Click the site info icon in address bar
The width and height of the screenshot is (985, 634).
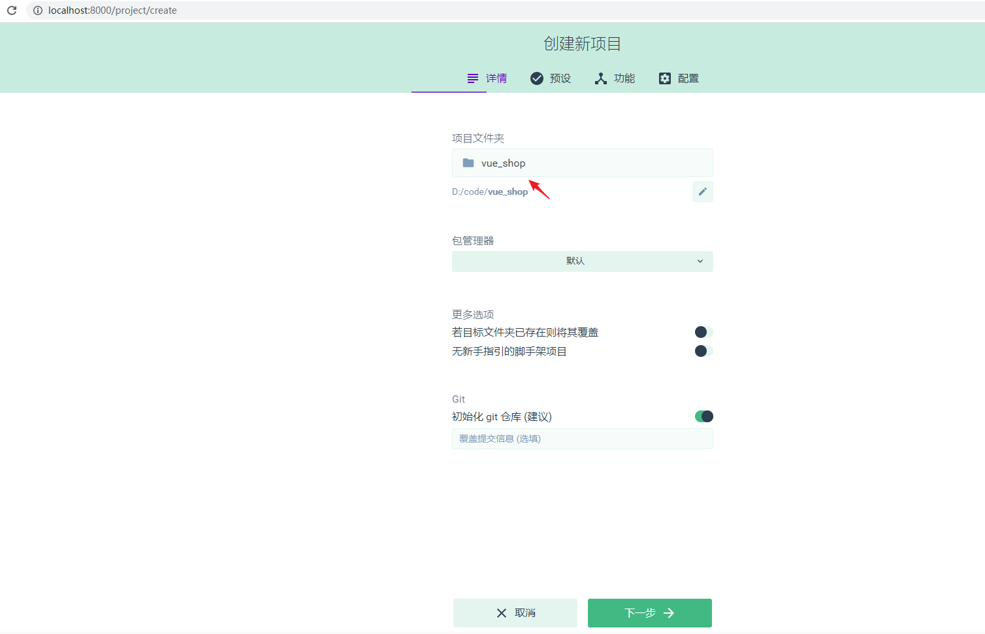(x=38, y=10)
